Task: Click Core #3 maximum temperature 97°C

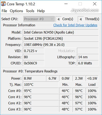Action: 79,109
